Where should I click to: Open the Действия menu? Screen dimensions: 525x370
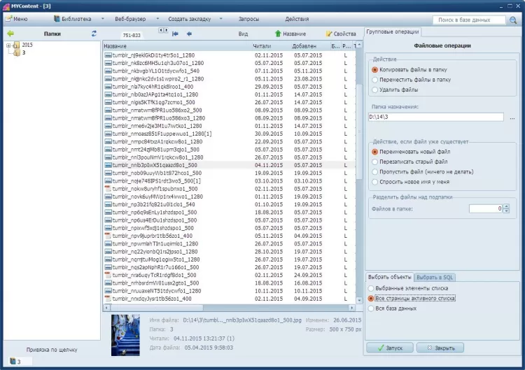297,19
